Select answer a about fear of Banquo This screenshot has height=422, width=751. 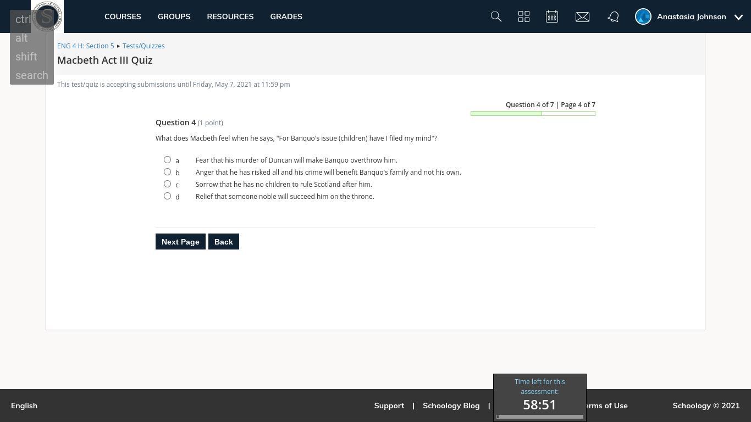(167, 160)
